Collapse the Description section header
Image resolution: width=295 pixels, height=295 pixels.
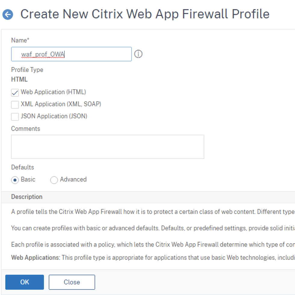click(x=26, y=197)
